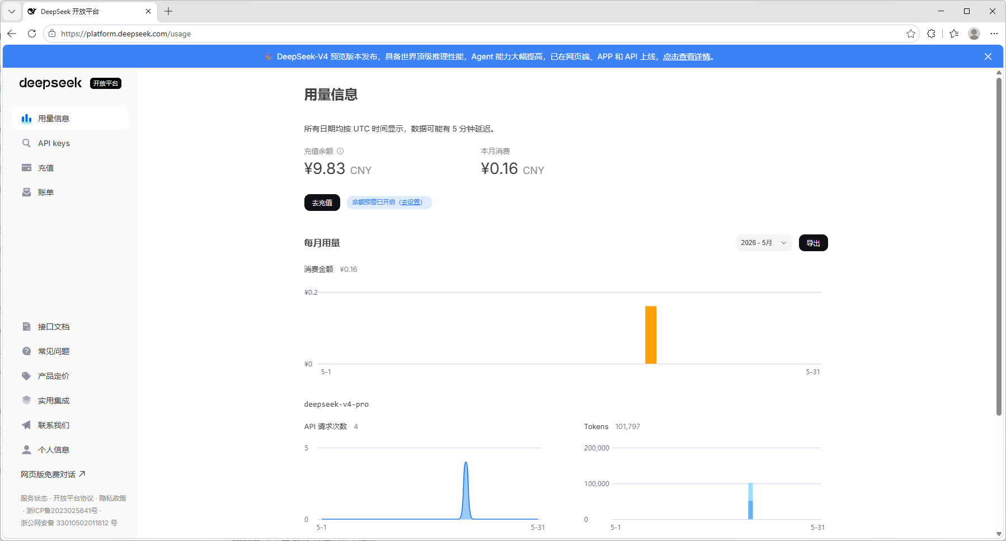Click the scrollbar up arrow
The height and width of the screenshot is (541, 1006).
pyautogui.click(x=999, y=72)
